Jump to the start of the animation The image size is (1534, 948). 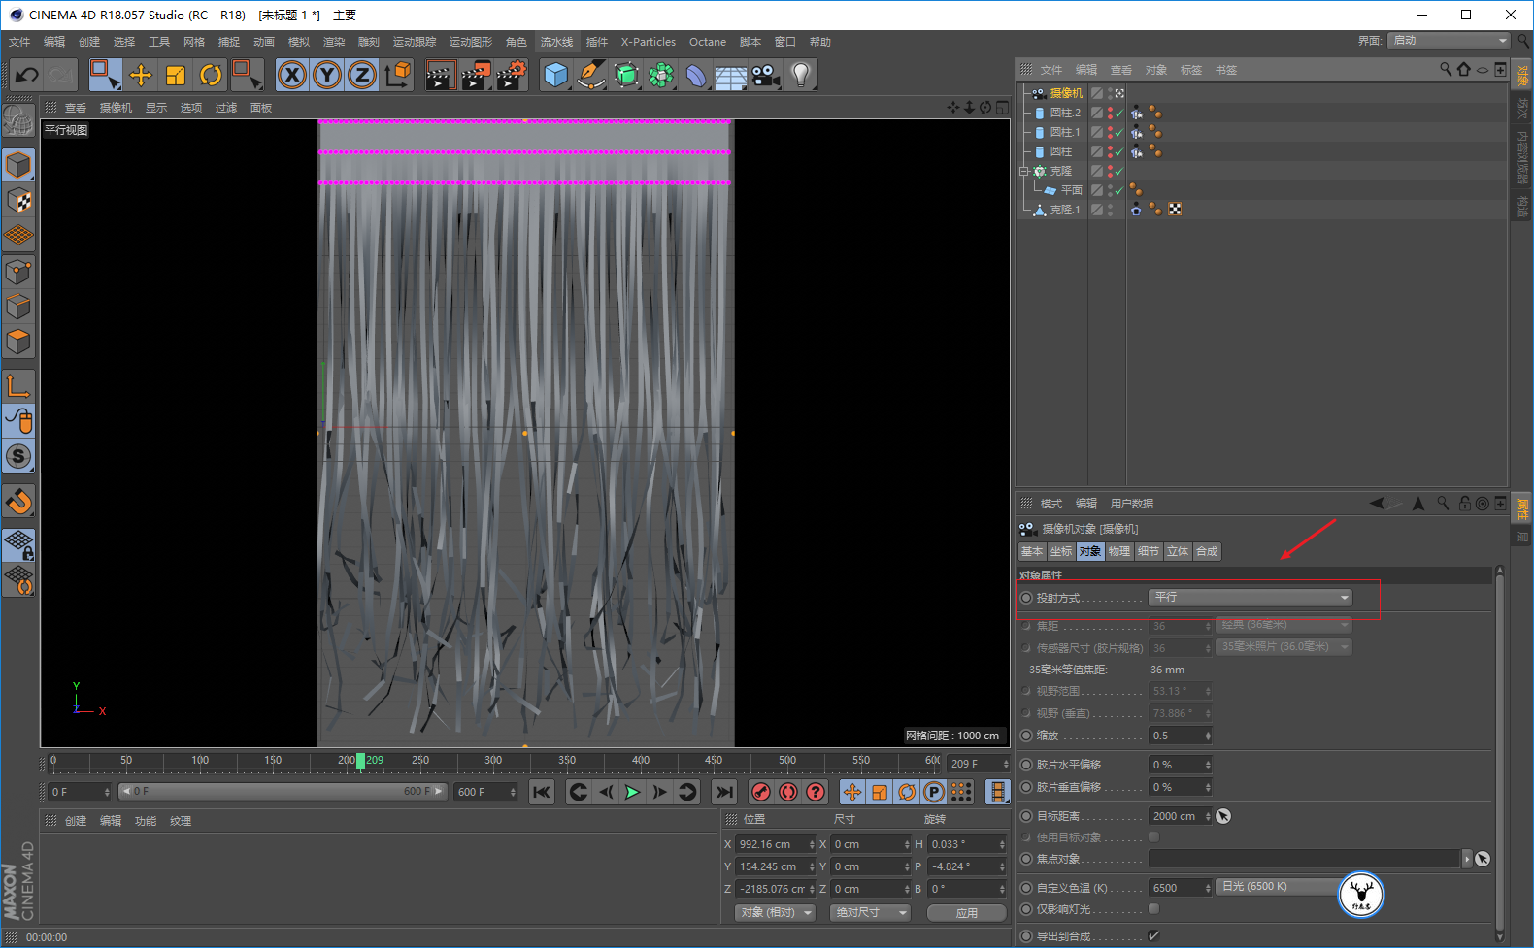tap(542, 792)
